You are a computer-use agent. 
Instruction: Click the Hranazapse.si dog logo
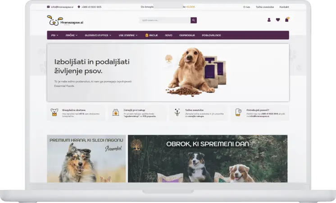click(65, 21)
